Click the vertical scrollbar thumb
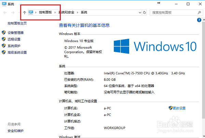This screenshot has height=138, width=205. pos(204,70)
